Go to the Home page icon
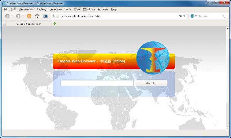The height and width of the screenshot is (138, 231). (x=37, y=16)
